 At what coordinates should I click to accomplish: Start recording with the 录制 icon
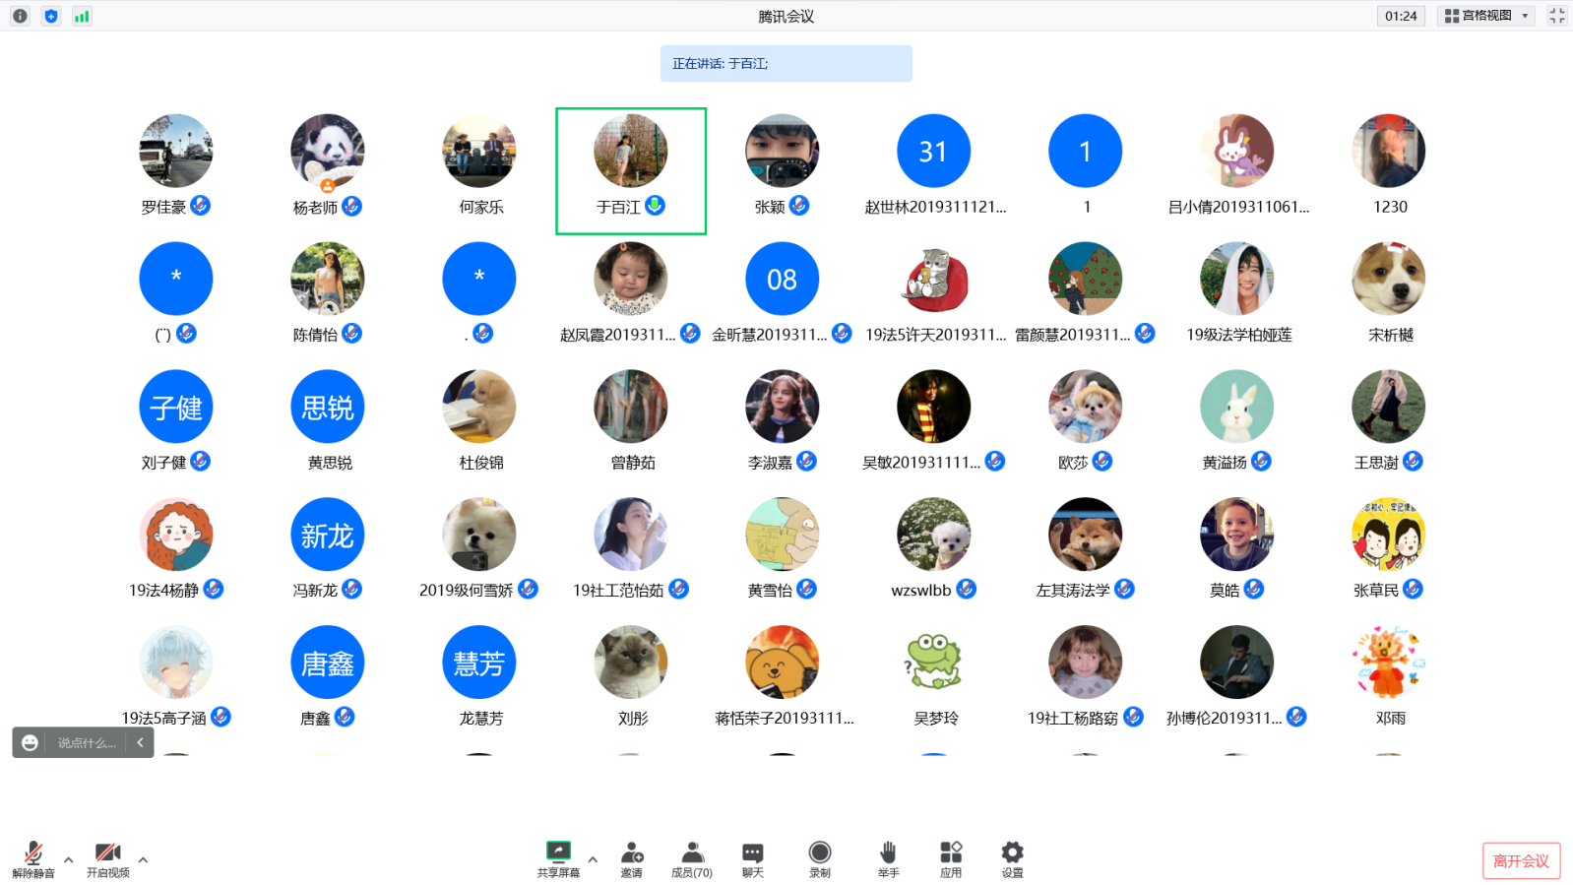(819, 858)
